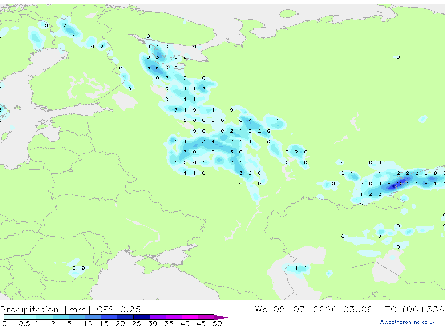The height and width of the screenshot is (326, 445).
Task: Select the legend swatch between 0.5 and 1
Action: click(28, 317)
